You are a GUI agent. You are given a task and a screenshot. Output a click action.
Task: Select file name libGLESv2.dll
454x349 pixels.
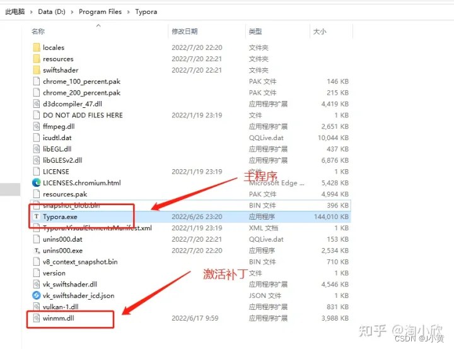(x=62, y=160)
